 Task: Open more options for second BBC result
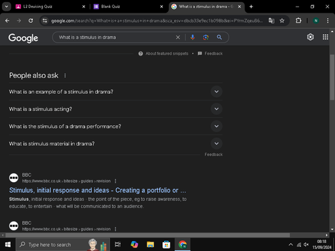point(115,229)
